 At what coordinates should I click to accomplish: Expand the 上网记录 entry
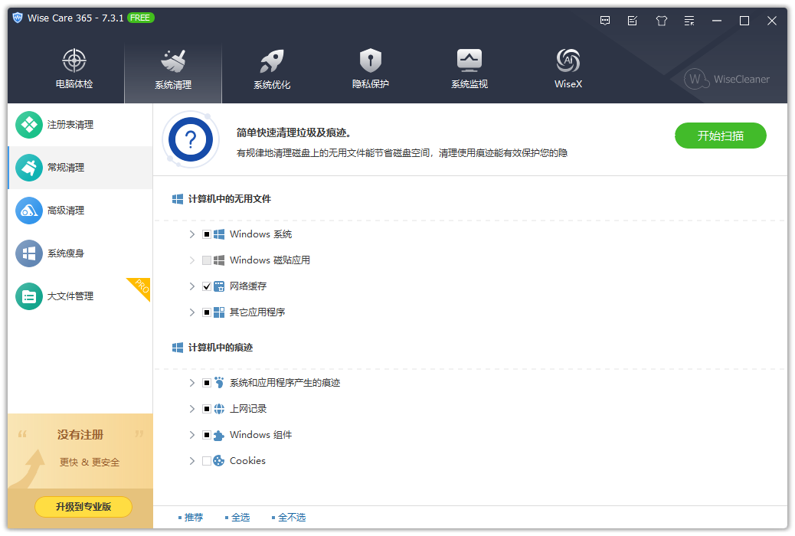coord(192,408)
